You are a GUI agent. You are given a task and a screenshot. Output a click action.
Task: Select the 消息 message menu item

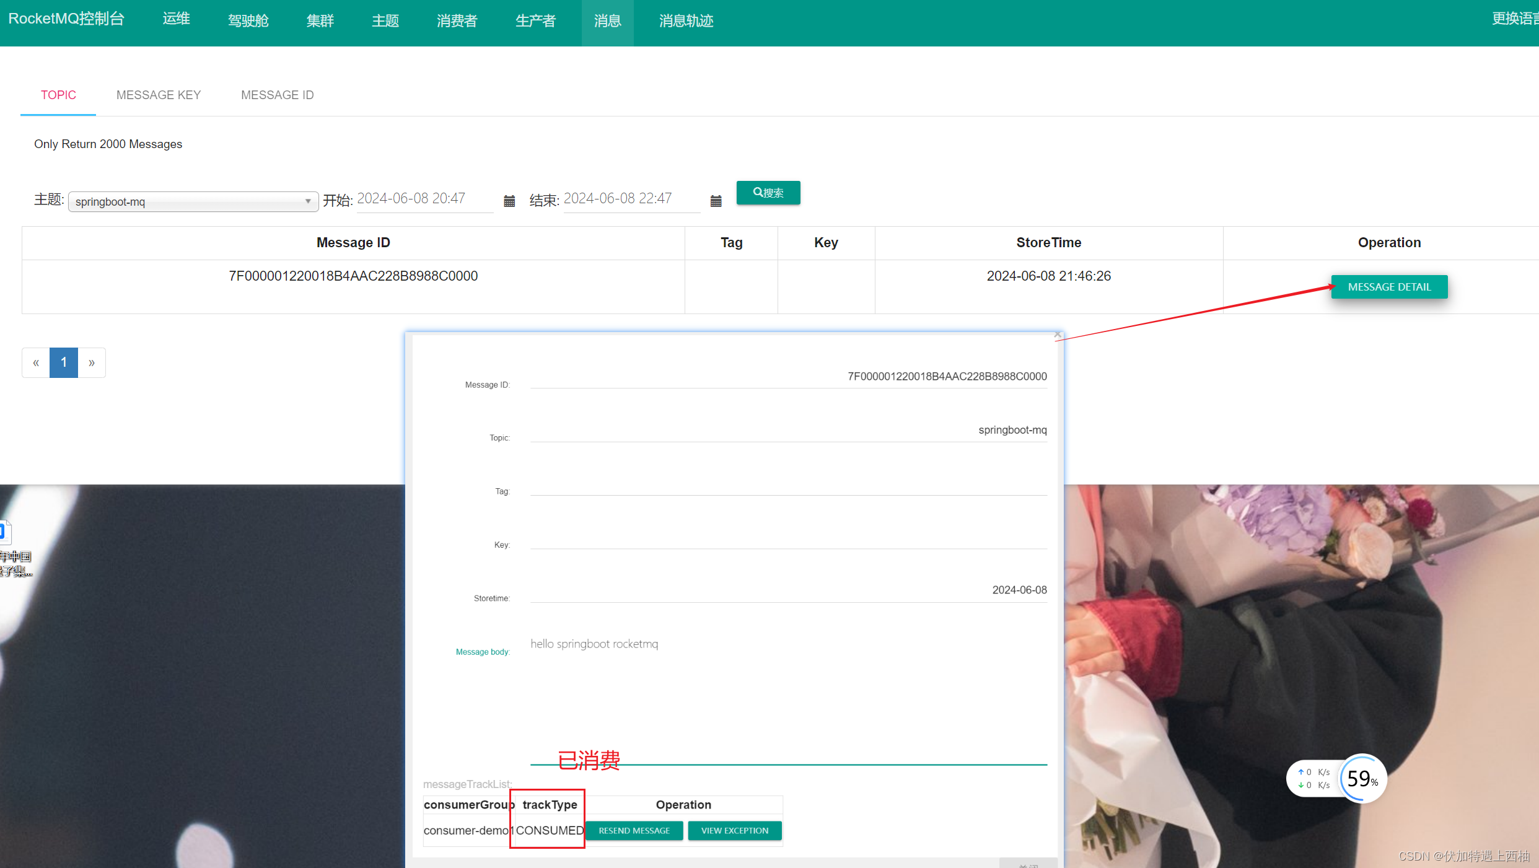(607, 22)
